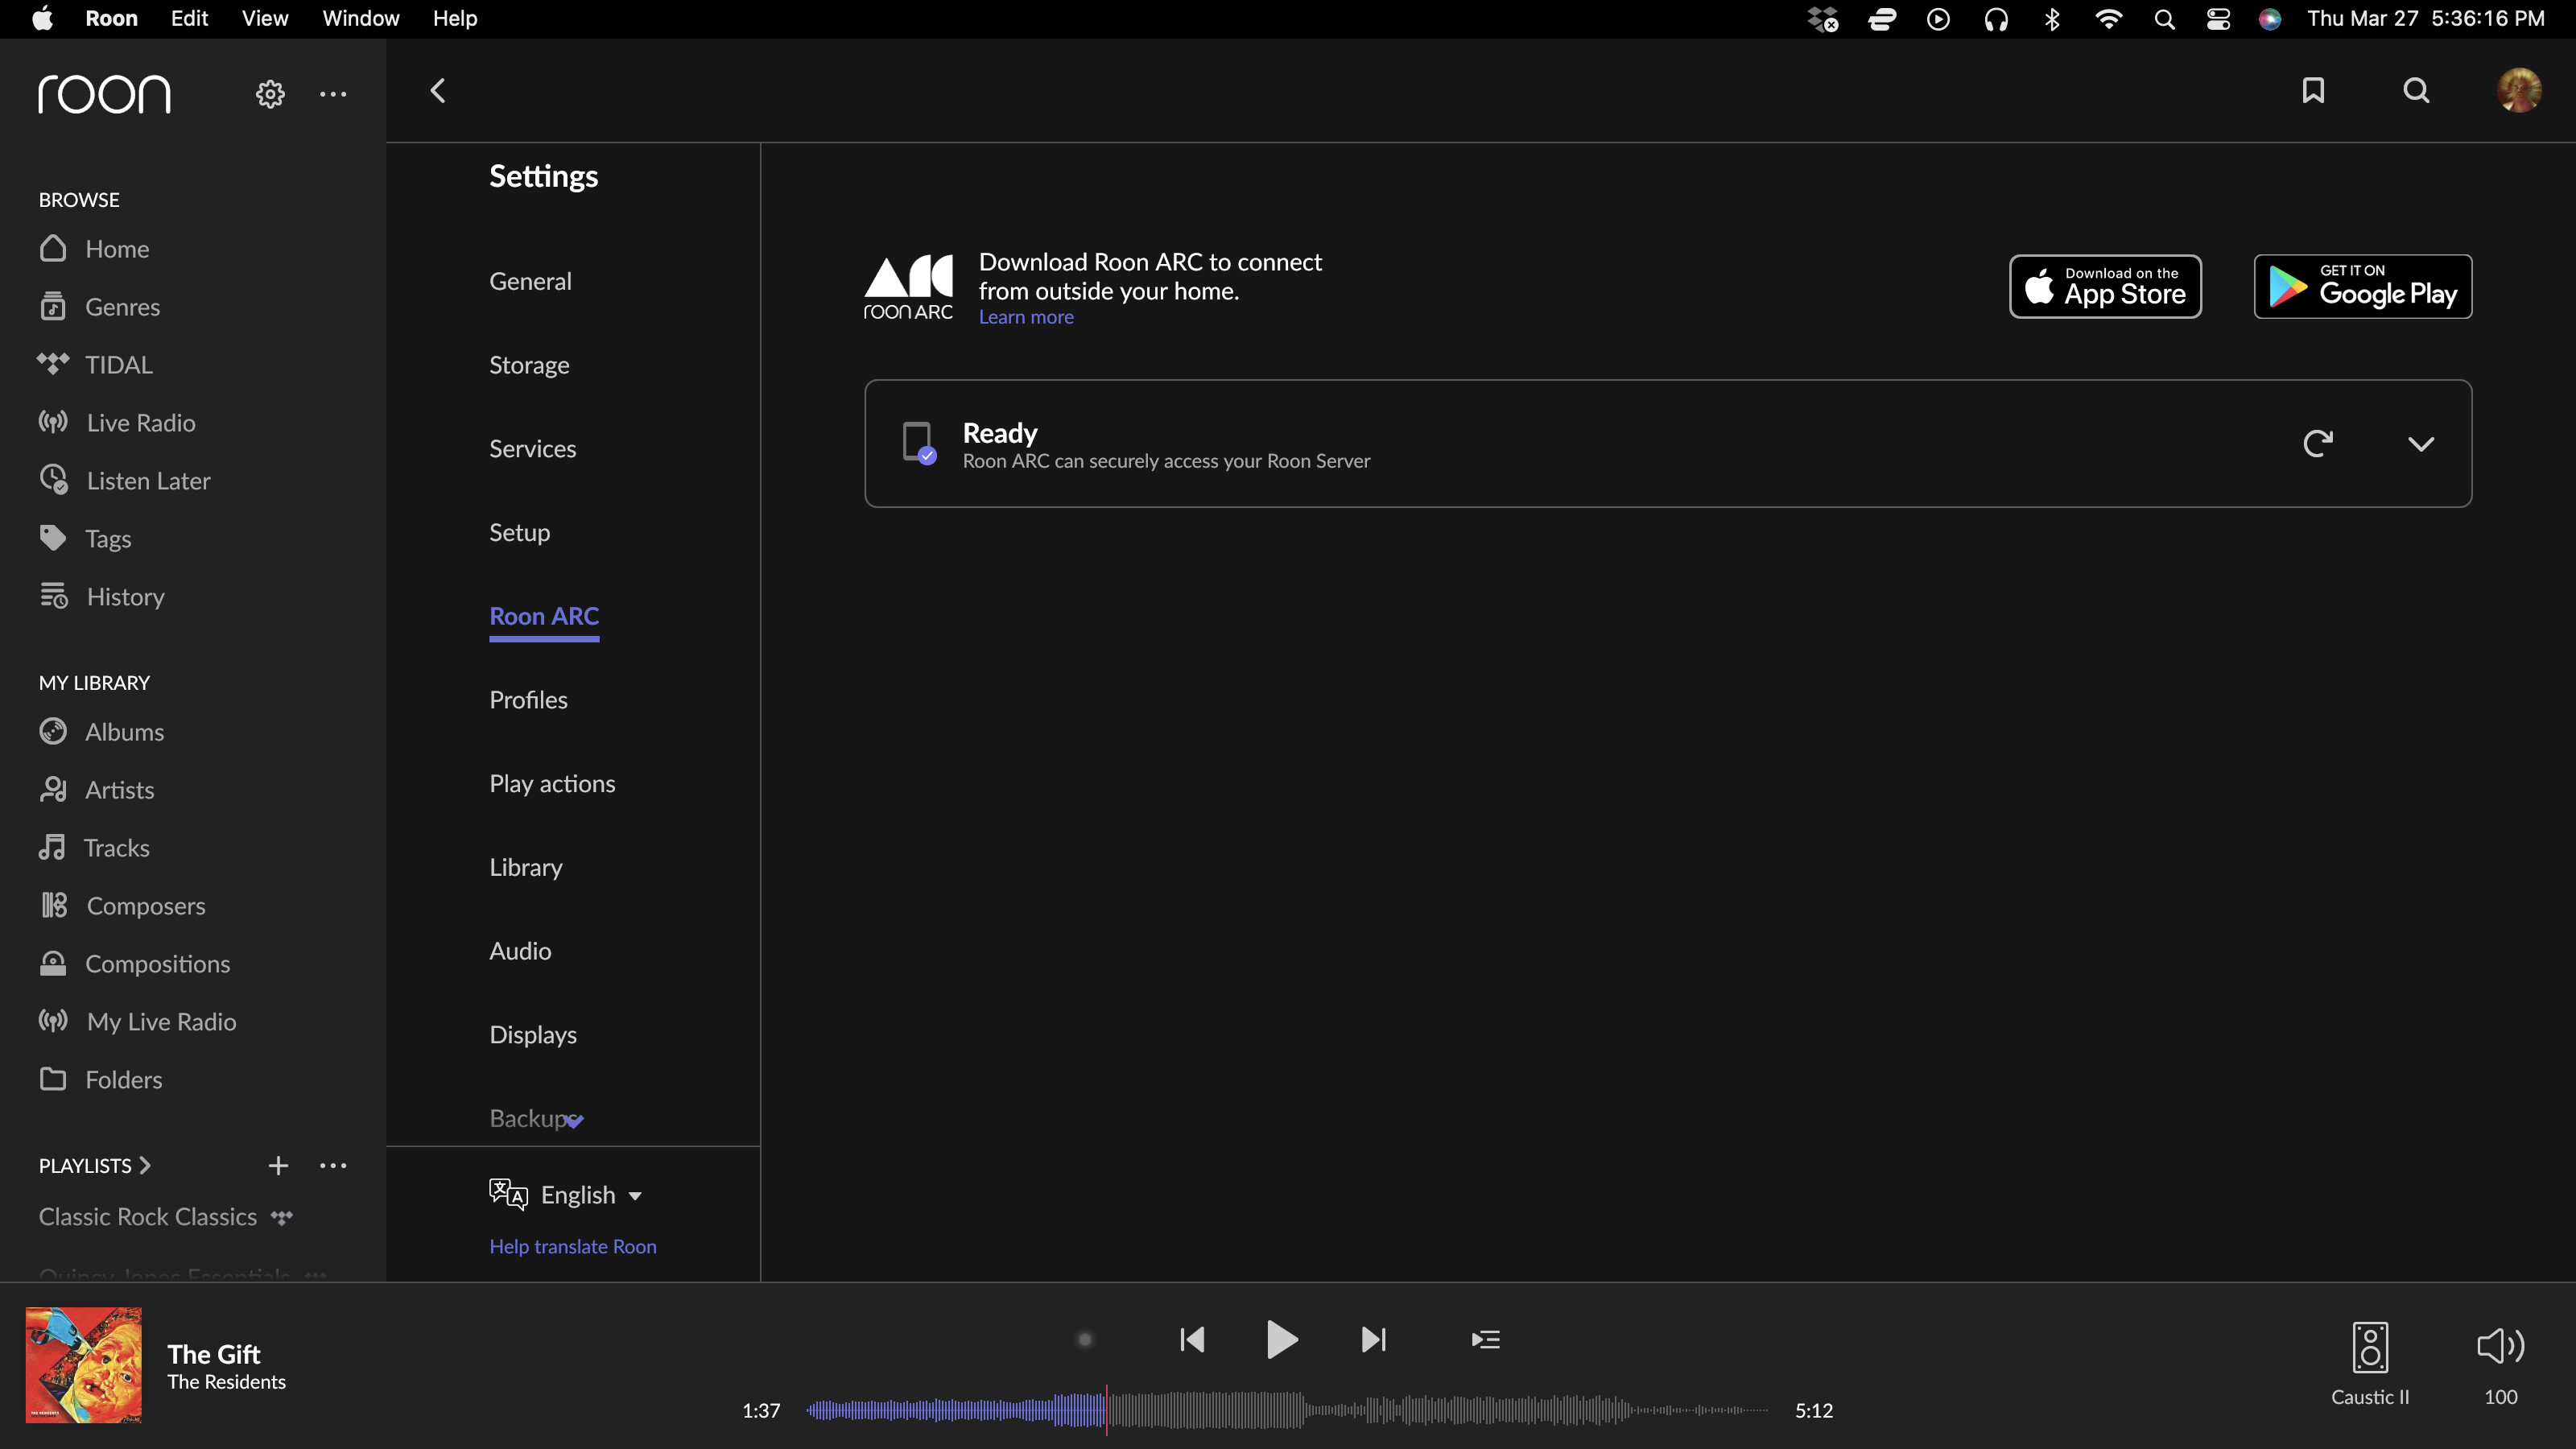Open Composers in My Library
2576x1449 pixels.
[x=122, y=906]
